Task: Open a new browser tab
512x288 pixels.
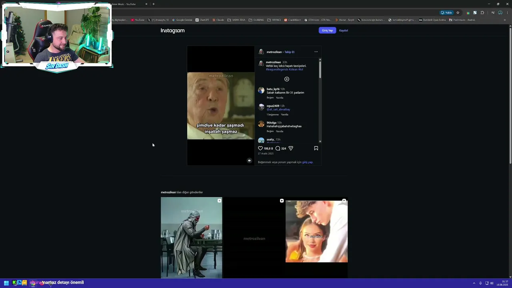Action: coord(154,4)
